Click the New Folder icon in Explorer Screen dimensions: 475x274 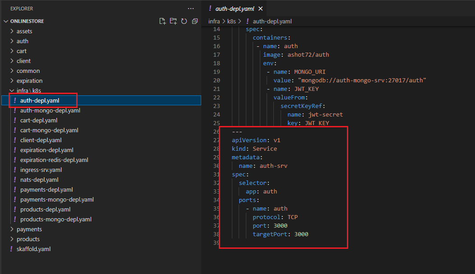[173, 21]
